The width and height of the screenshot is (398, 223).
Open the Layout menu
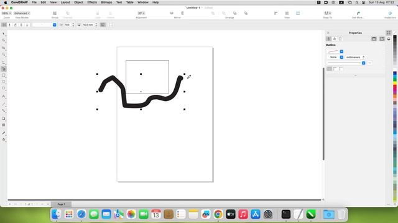pyautogui.click(x=65, y=2)
